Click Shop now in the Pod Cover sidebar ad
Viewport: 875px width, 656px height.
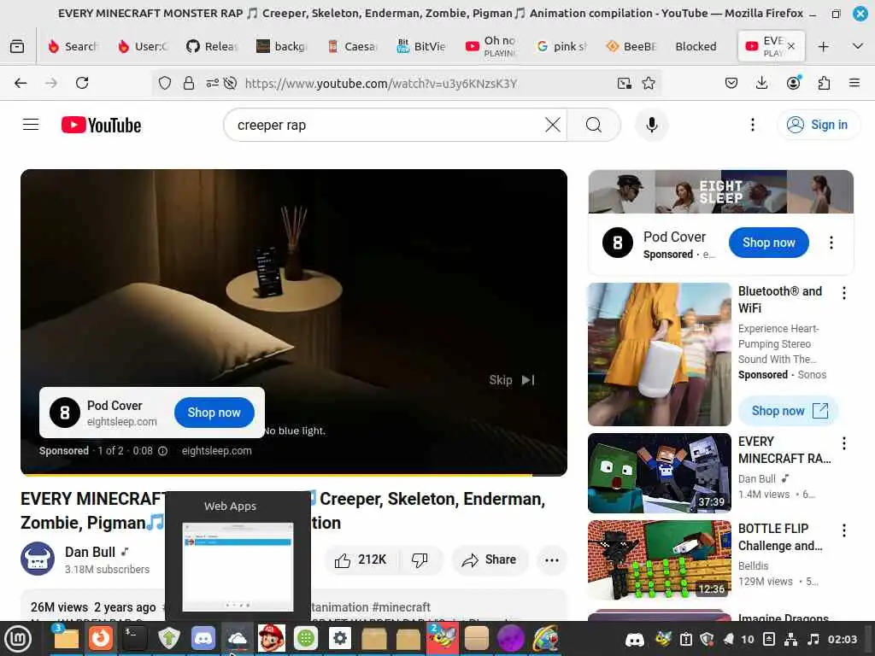(x=768, y=243)
